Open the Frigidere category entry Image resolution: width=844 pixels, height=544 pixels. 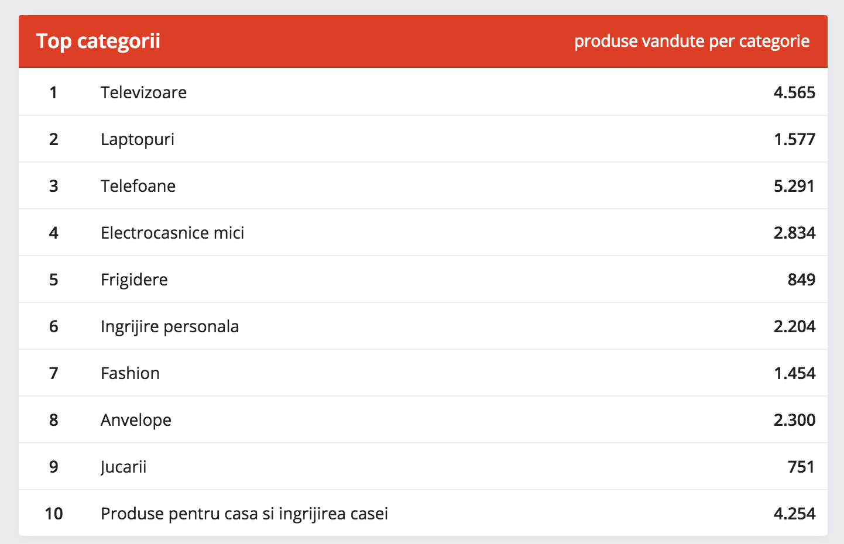134,280
